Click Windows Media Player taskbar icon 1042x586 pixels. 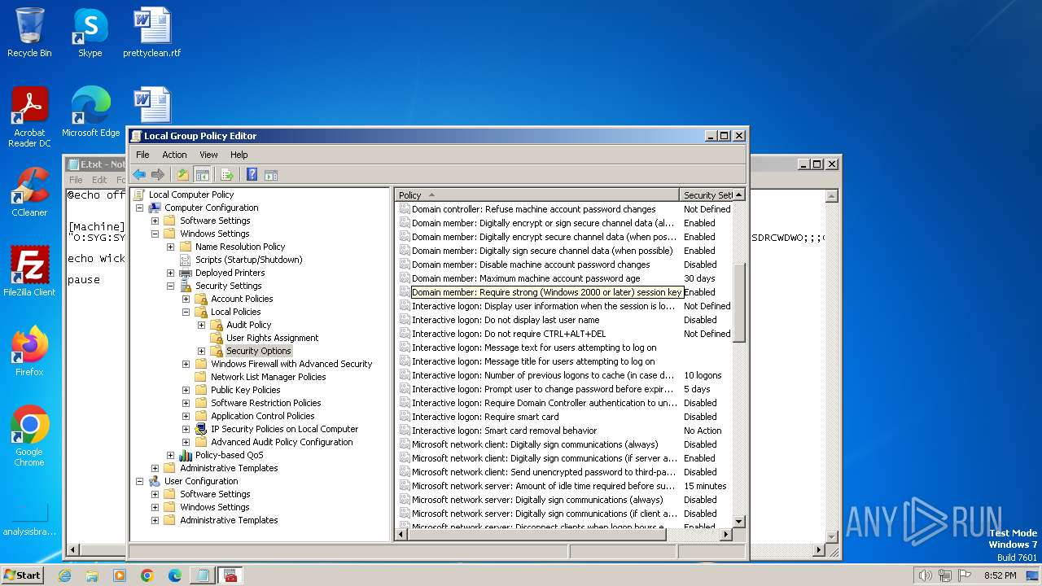120,575
